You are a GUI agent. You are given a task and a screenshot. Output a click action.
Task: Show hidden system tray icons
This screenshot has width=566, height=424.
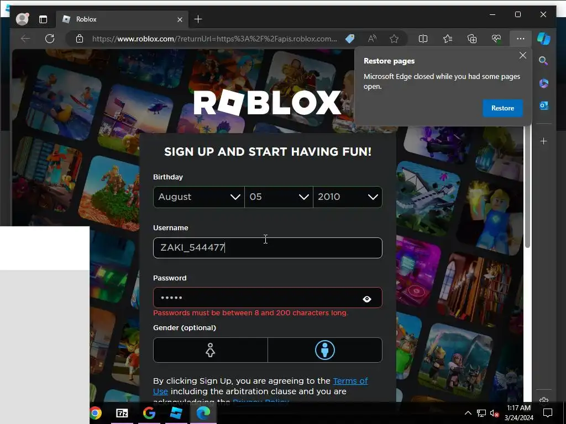[468, 413]
